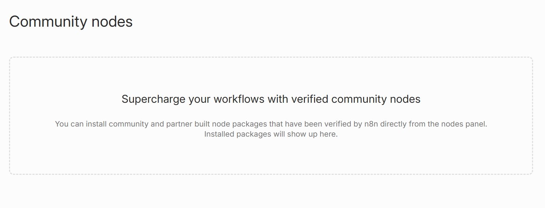Image resolution: width=545 pixels, height=208 pixels.
Task: Click the word 'nodes' in page title
Action: coord(112,22)
